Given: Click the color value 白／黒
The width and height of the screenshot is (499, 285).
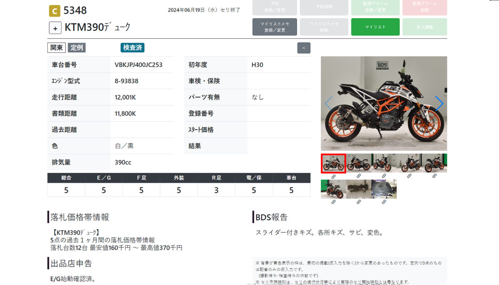Looking at the screenshot, I should 124,146.
